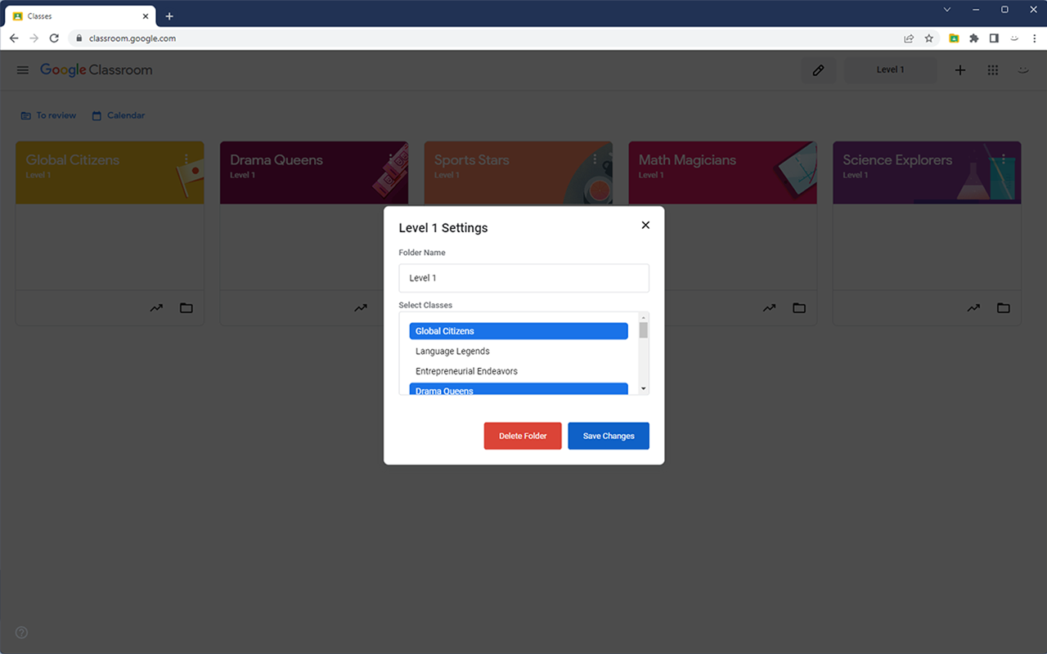Open the Calendar link
This screenshot has width=1047, height=654.
coord(119,115)
